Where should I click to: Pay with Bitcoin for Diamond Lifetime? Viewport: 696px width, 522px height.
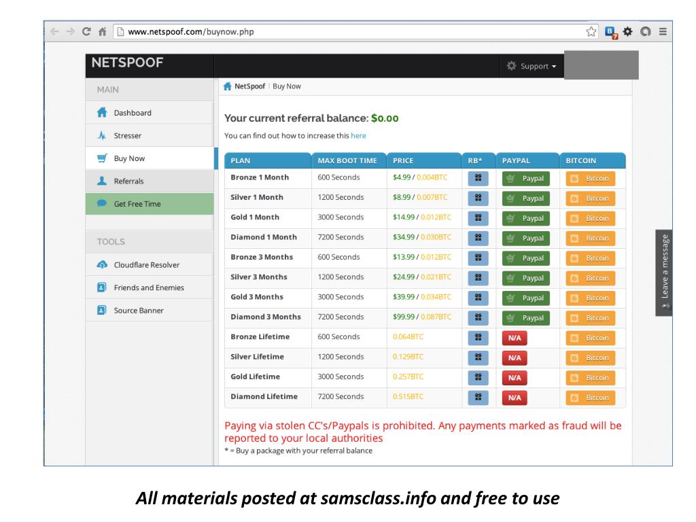click(591, 398)
